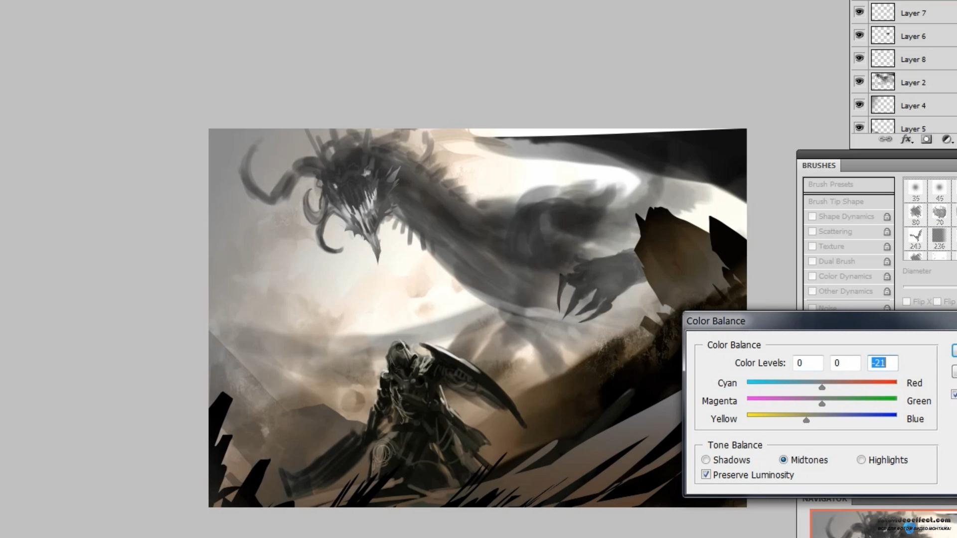Hide Layer 4 with its eye icon

[859, 105]
